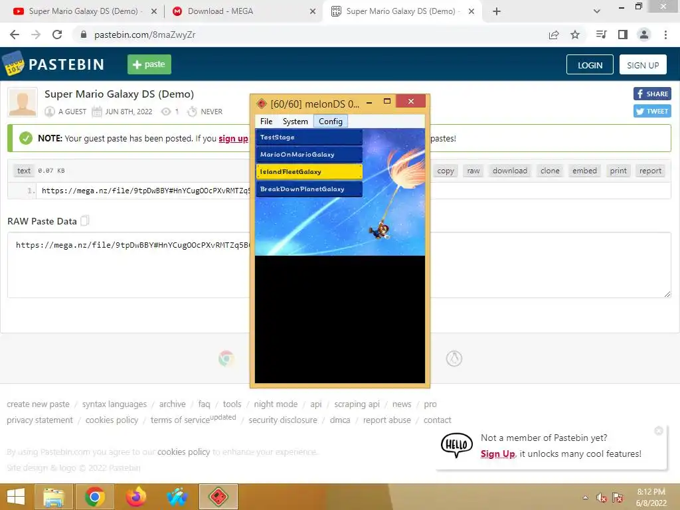Screen dimensions: 680x510
Task: Show hidden system tray icons
Action: pyautogui.click(x=586, y=497)
